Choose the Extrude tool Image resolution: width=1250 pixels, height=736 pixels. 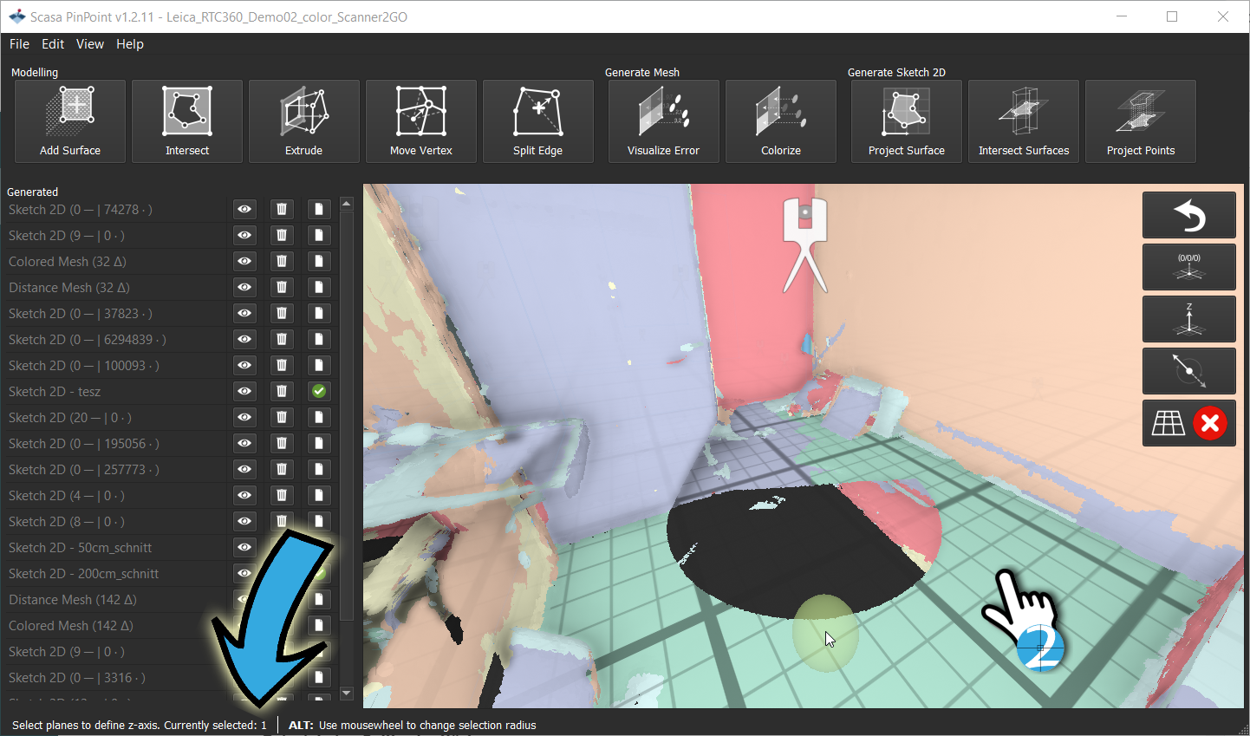[x=304, y=121]
